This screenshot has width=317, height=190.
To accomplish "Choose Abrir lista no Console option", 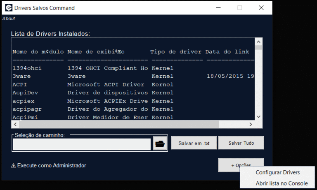I will pos(282,183).
